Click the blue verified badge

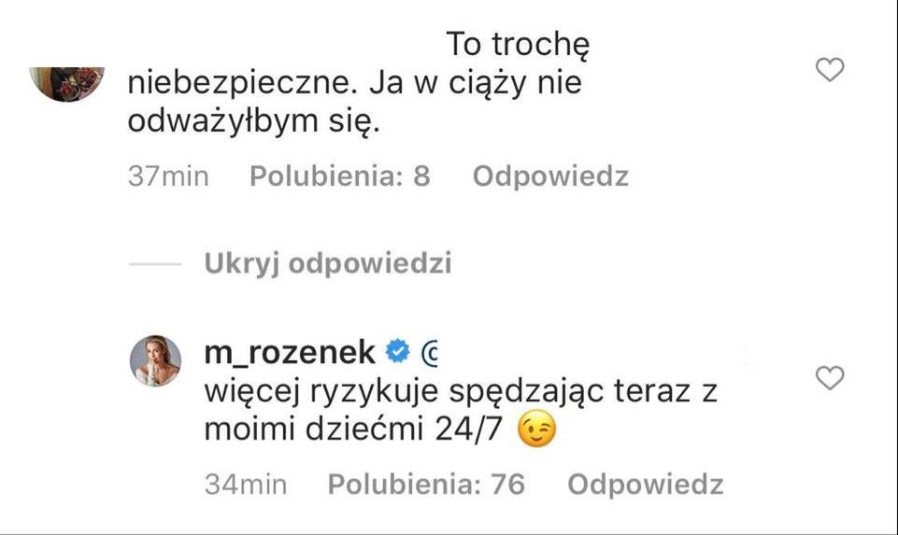click(399, 352)
